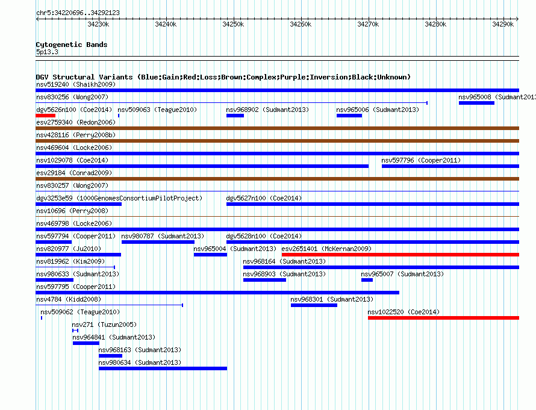Click nsv968902 (Sudmant2013) label
536x410 pixels.
click(x=267, y=110)
